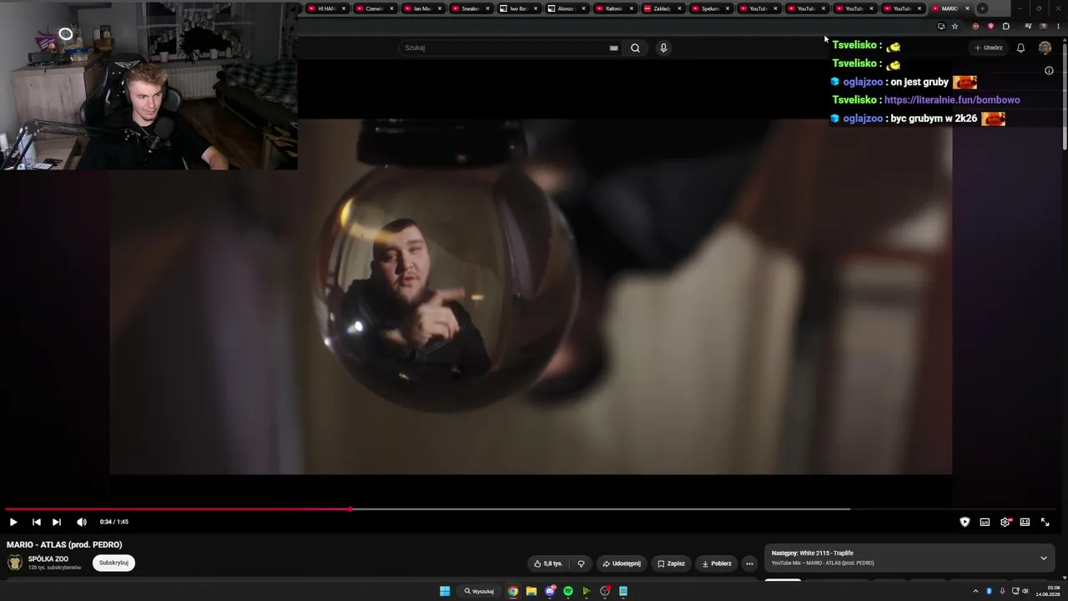Click the video title MARIO - ATLAS (prod. PEDRO)

[64, 545]
